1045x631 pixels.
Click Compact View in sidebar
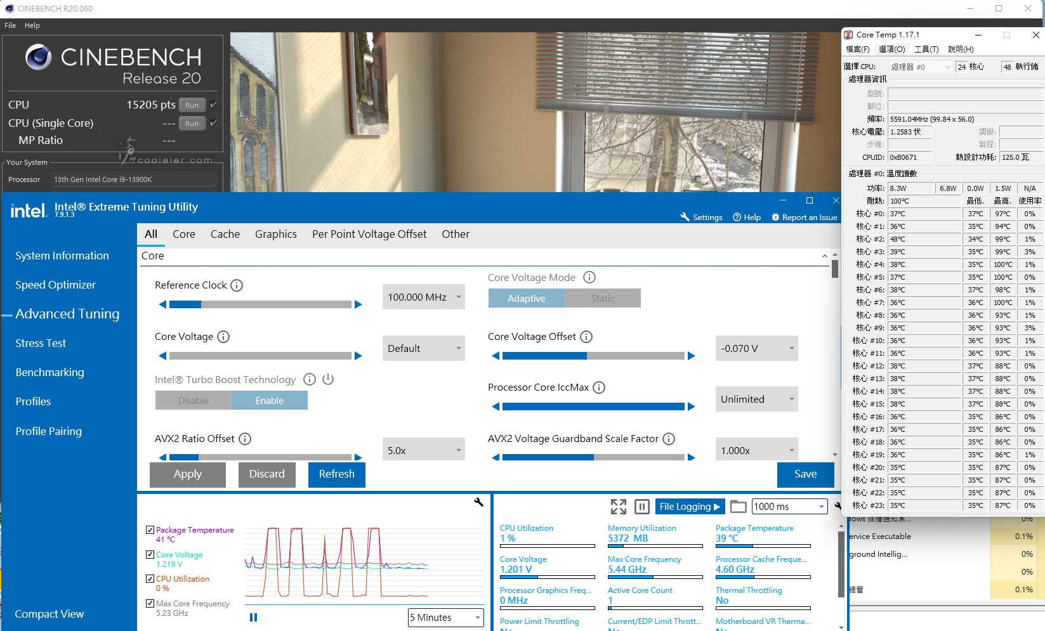[49, 614]
